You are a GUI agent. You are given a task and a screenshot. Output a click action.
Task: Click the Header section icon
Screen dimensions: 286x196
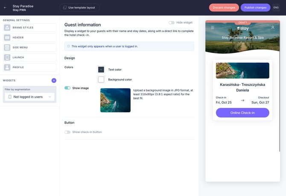(x=7, y=38)
